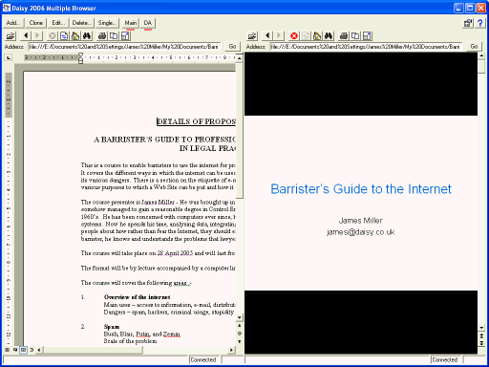The image size is (489, 367).
Task: Go back in the left browser pane
Action: (x=26, y=35)
